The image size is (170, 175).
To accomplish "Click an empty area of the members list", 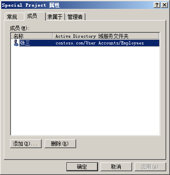I will coord(85,91).
